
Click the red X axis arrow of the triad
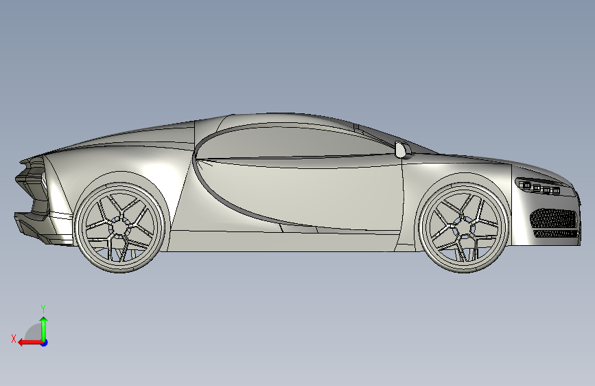tap(30, 343)
